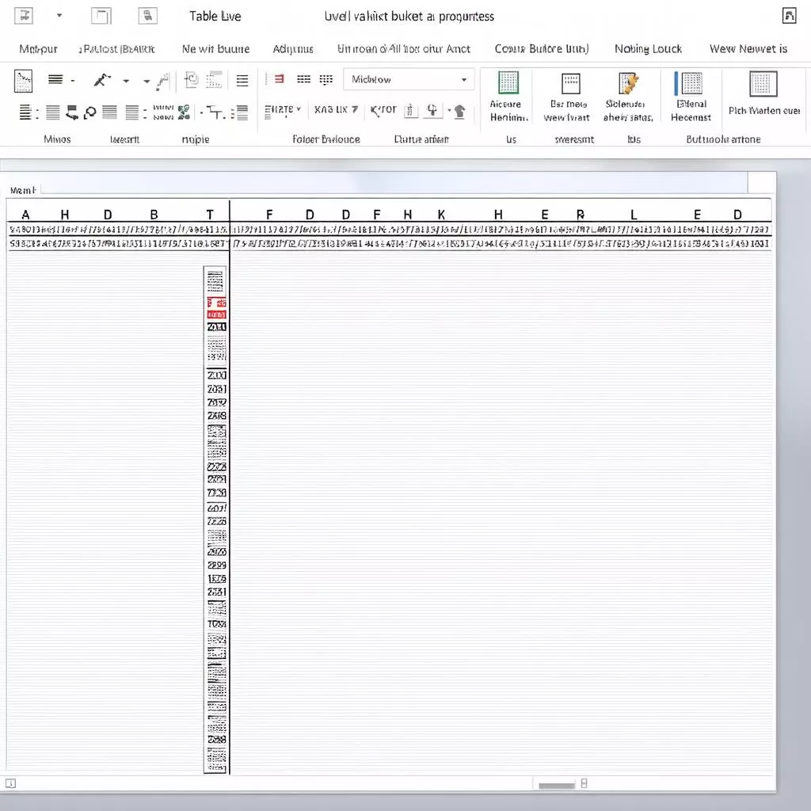Click the XAB LIX 7 button
The width and height of the screenshot is (811, 811).
tap(334, 111)
